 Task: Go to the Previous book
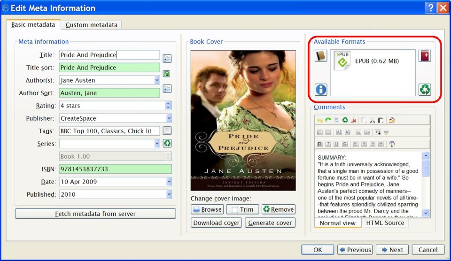click(x=355, y=250)
